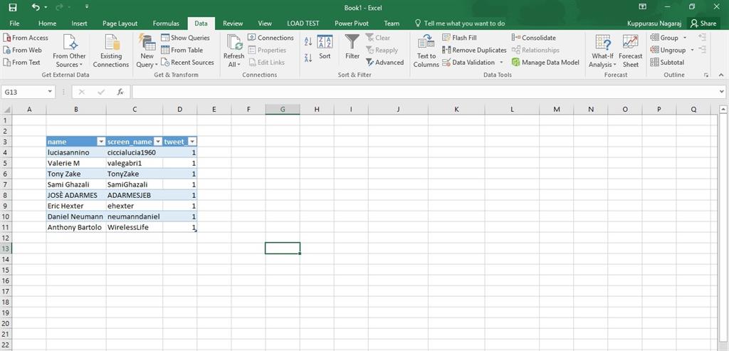The height and width of the screenshot is (351, 729).
Task: Click Subtotal in the Outline group
Action: tap(667, 62)
